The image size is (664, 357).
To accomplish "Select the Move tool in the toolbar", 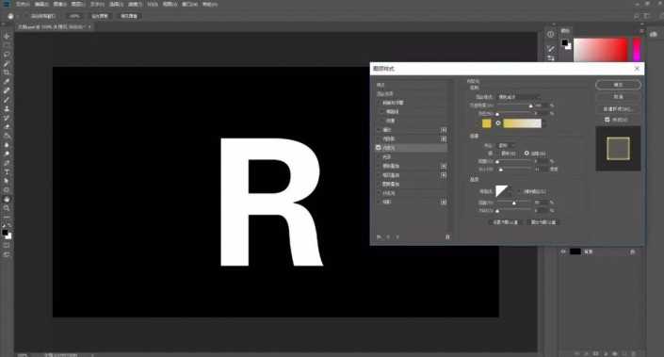I will click(x=7, y=36).
